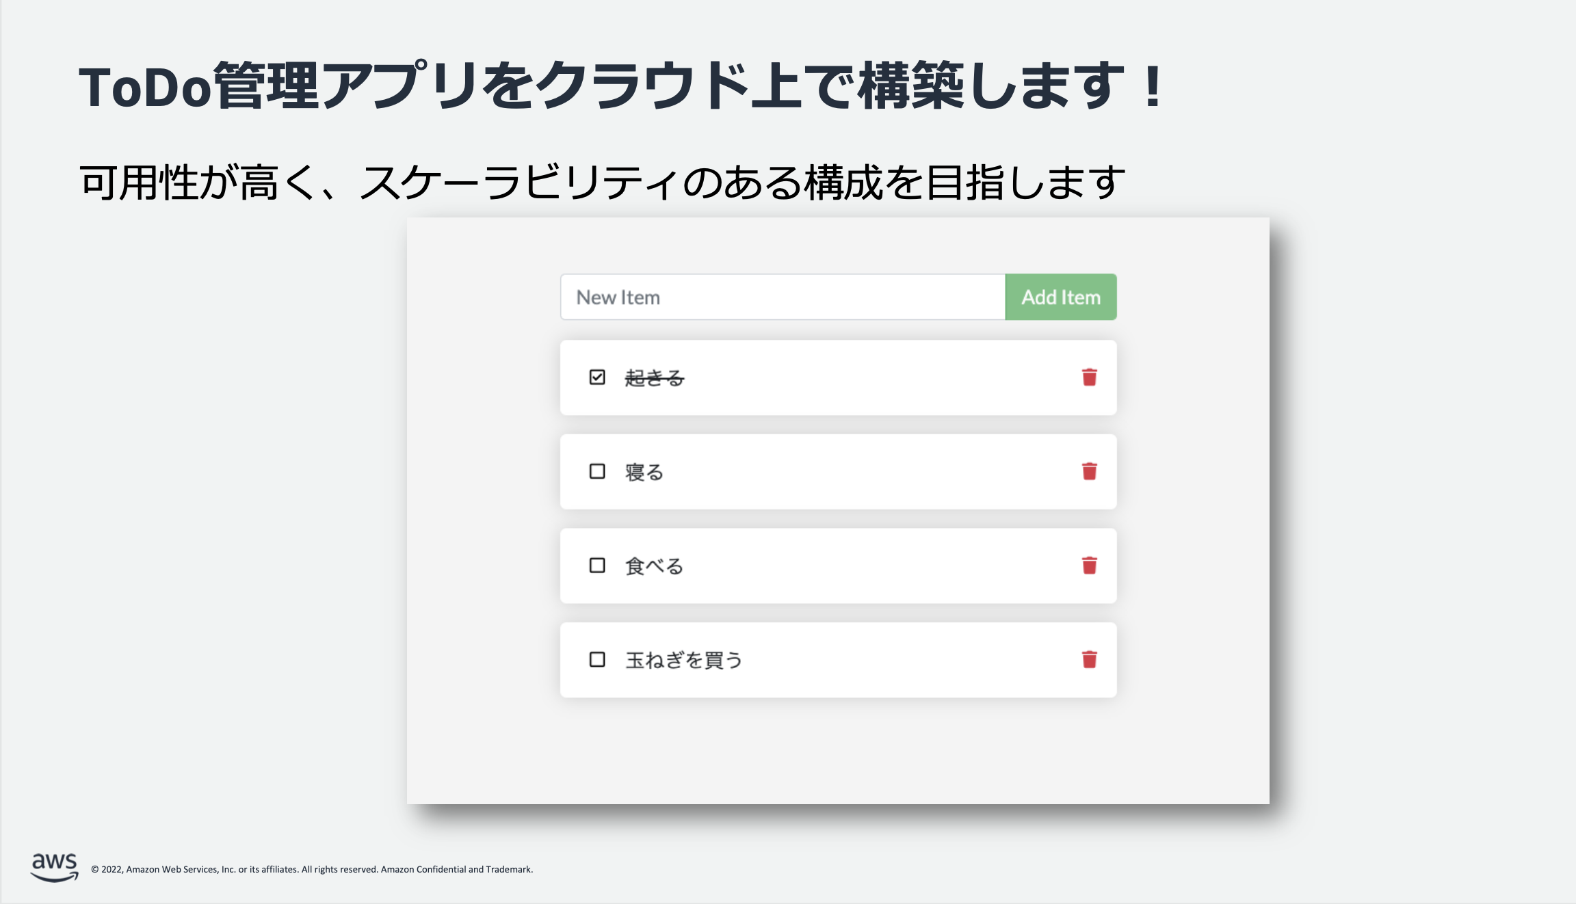Delete the 寝る task via its trash icon
Screen dimensions: 1576x904
(1088, 471)
